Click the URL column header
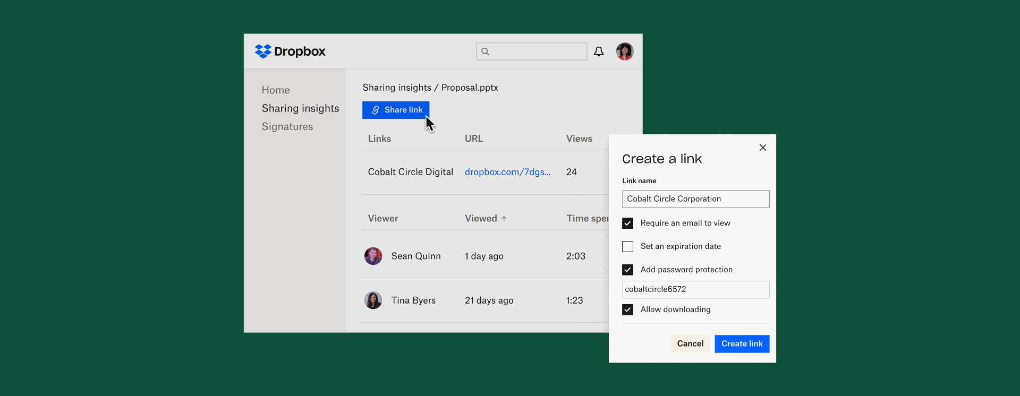 [x=474, y=139]
